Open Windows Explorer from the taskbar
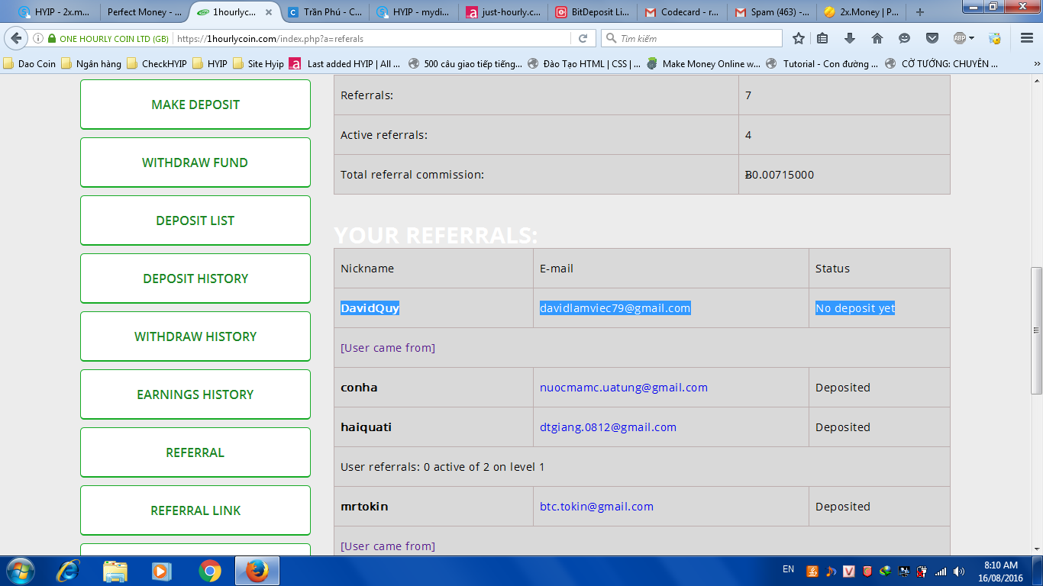This screenshot has height=586, width=1043. (115, 571)
